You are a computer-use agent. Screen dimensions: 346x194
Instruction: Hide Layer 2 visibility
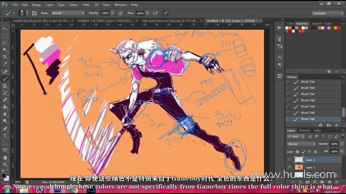tap(289, 160)
